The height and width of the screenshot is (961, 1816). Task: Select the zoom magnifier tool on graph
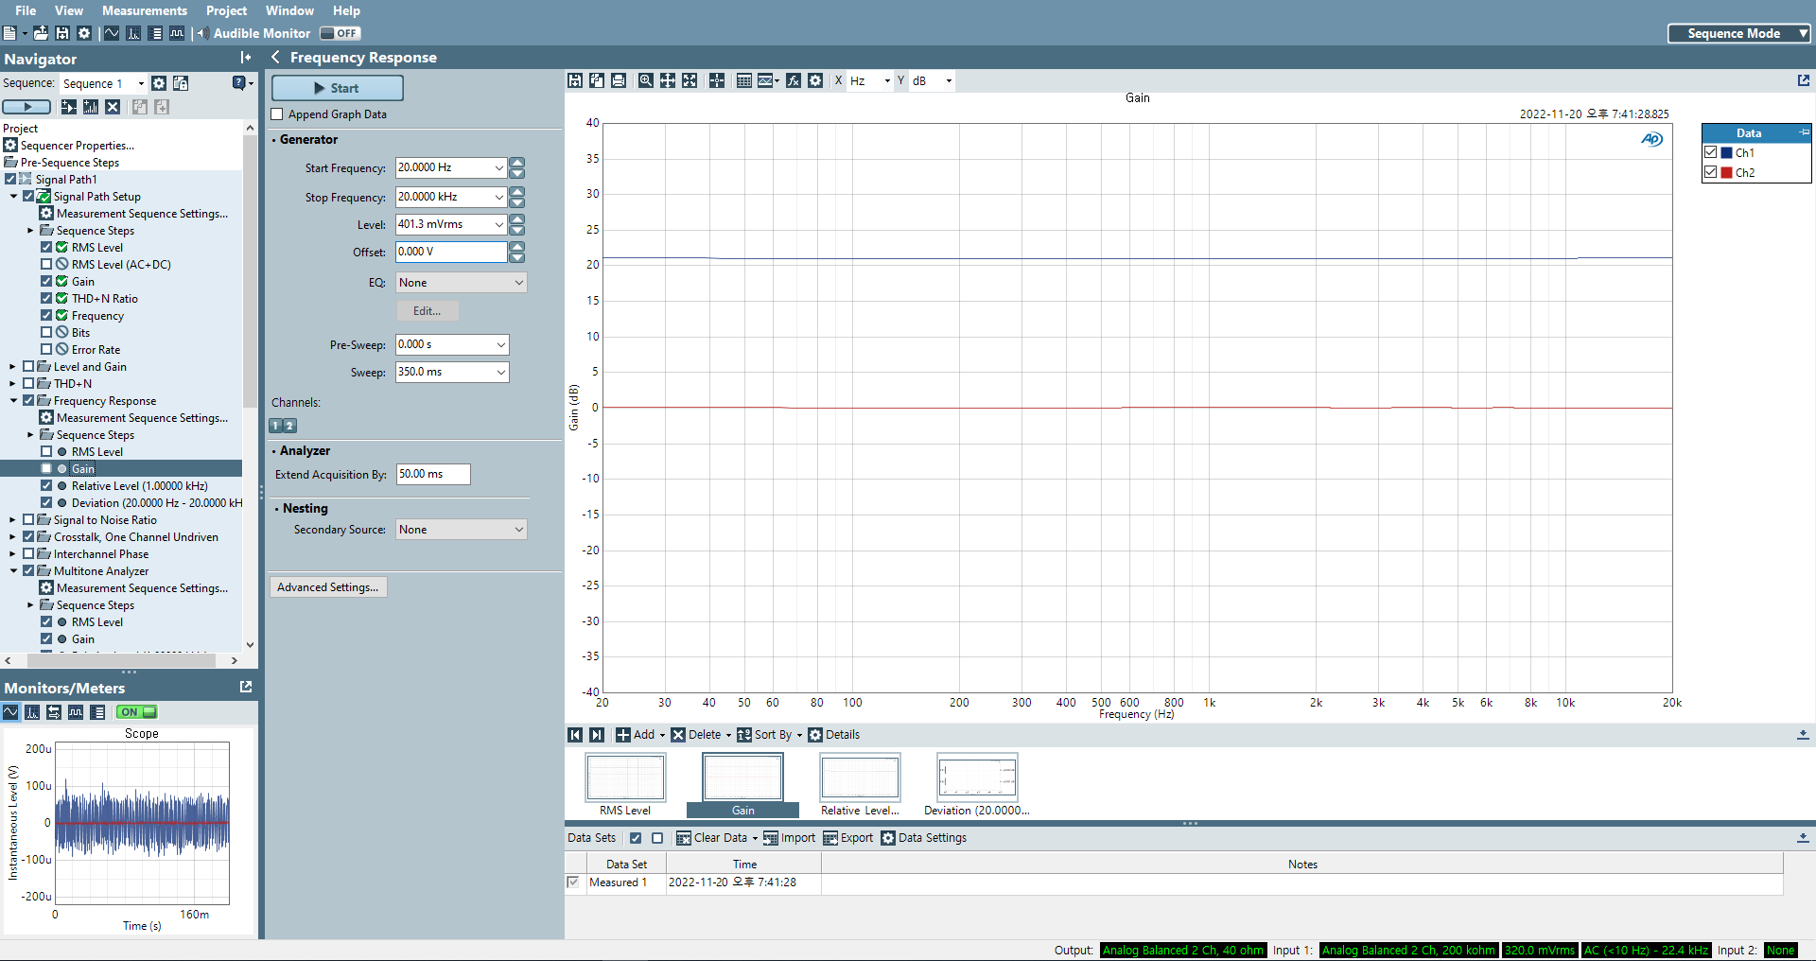point(645,80)
